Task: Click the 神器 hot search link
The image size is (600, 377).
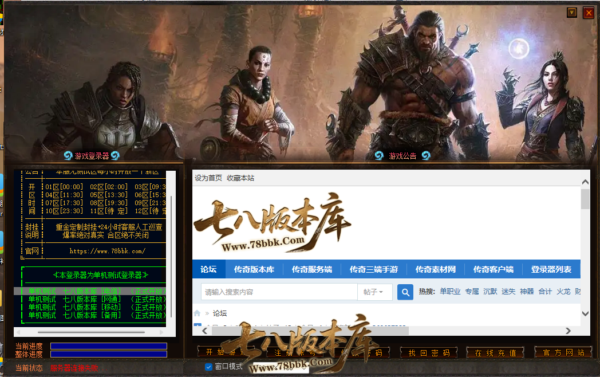Action: [527, 292]
